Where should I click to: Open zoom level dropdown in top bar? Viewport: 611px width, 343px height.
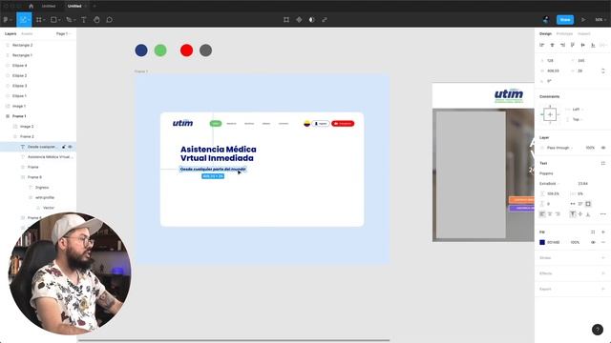tap(600, 19)
